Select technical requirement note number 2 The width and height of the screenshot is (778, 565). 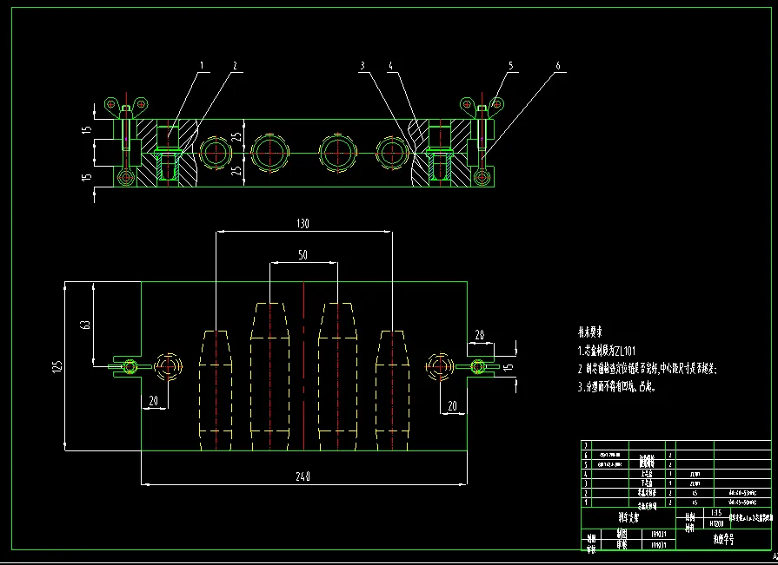[648, 369]
